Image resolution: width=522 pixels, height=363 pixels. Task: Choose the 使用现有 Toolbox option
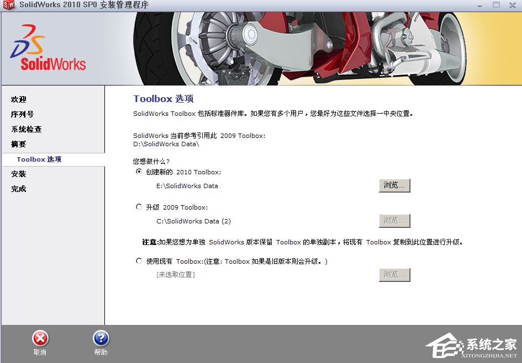coord(139,261)
